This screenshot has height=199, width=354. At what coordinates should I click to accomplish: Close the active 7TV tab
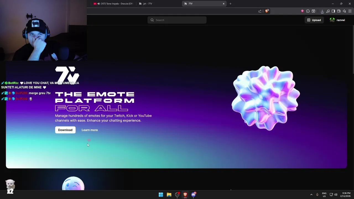click(223, 4)
